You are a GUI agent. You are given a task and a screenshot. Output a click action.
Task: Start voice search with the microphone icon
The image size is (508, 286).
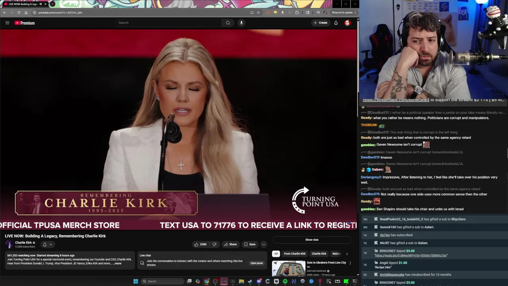[241, 23]
